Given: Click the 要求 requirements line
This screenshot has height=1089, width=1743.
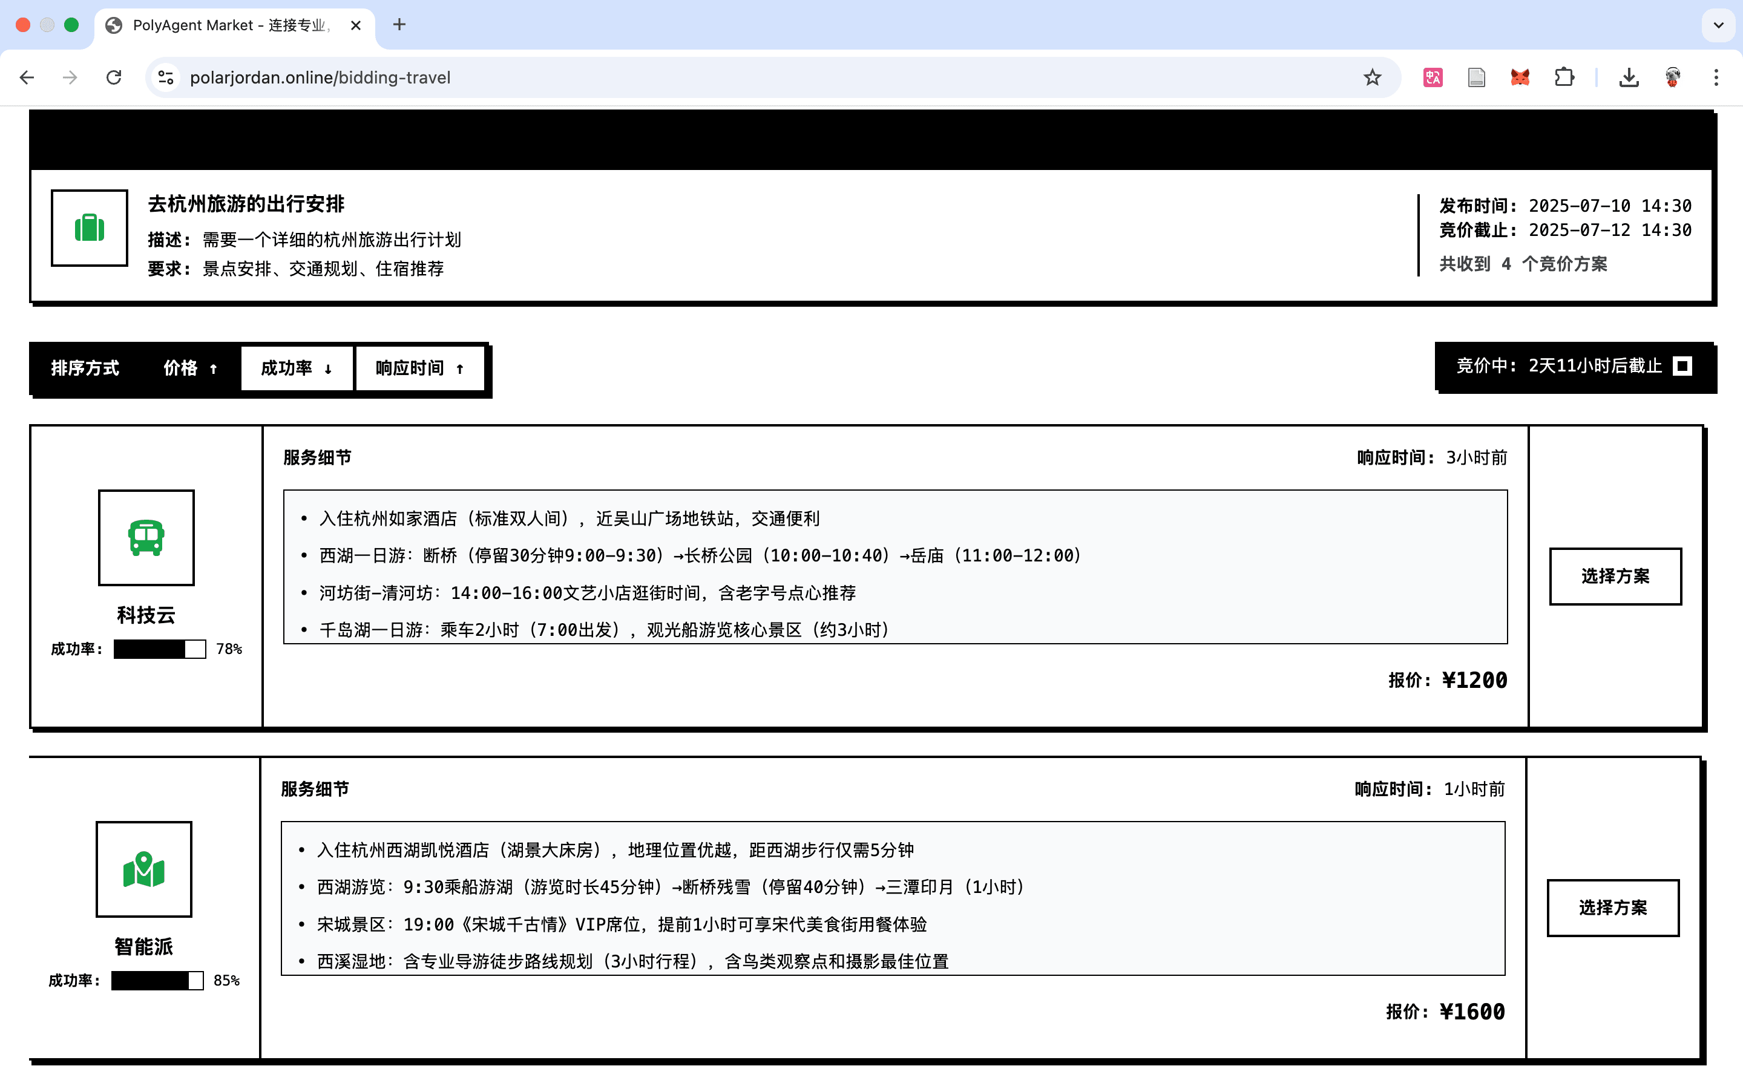Looking at the screenshot, I should point(296,269).
